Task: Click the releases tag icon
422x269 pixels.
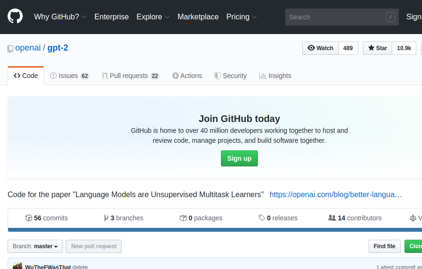Action: (x=262, y=217)
